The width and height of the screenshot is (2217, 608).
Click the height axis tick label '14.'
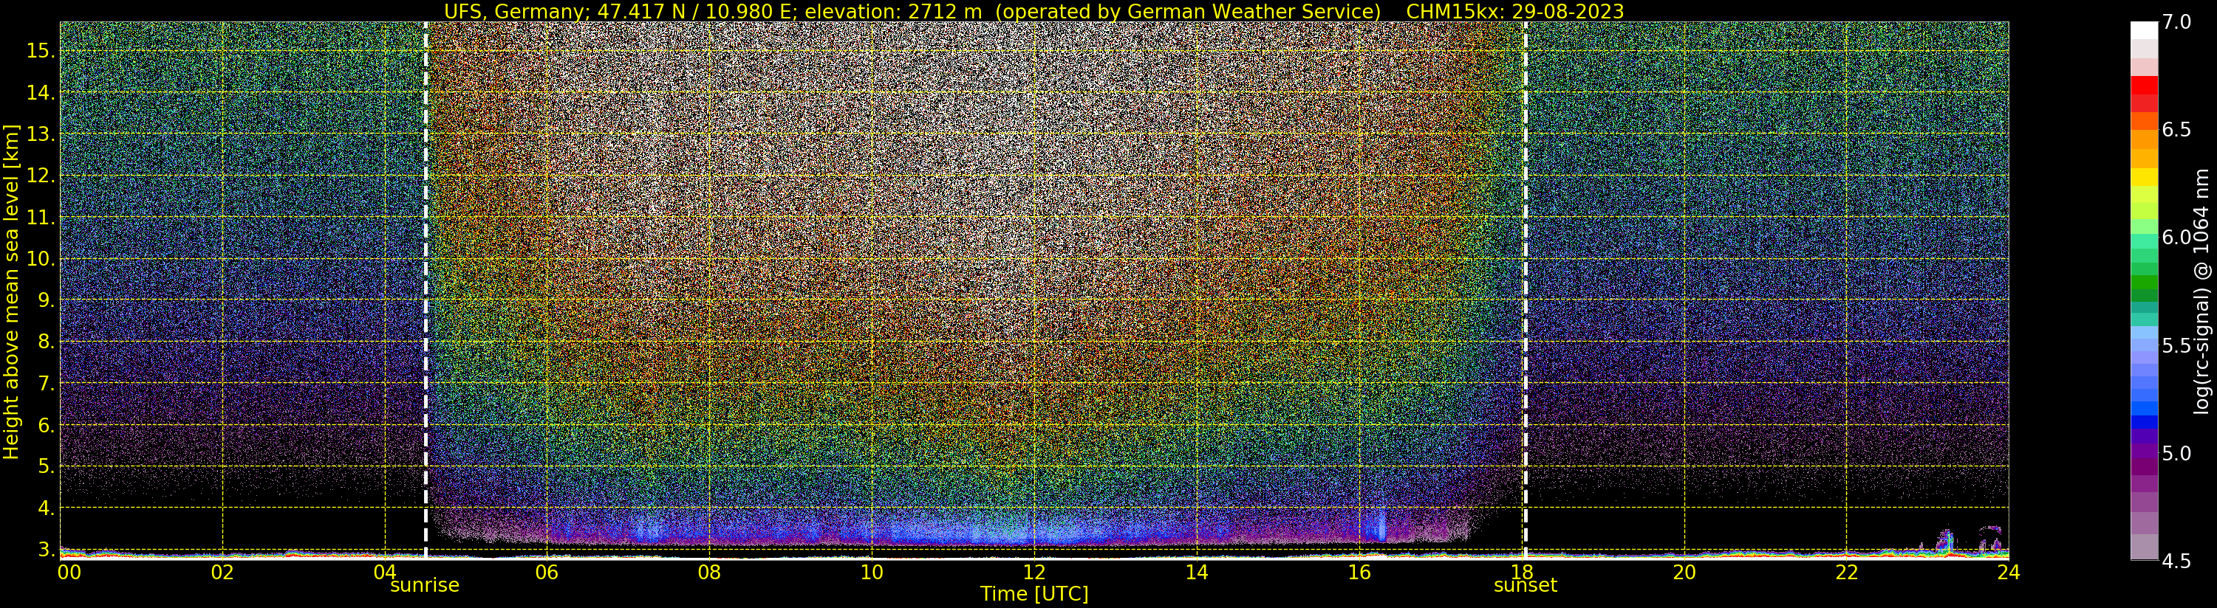41,93
